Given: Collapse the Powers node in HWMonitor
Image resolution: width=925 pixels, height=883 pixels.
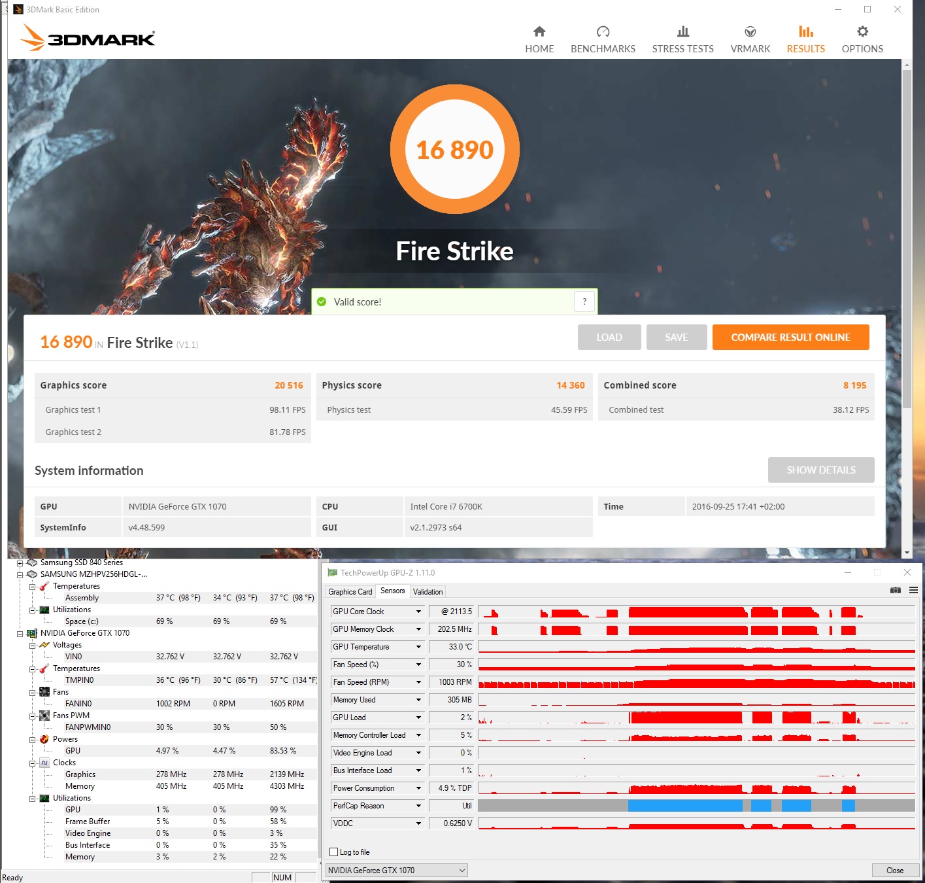Looking at the screenshot, I should 32,739.
